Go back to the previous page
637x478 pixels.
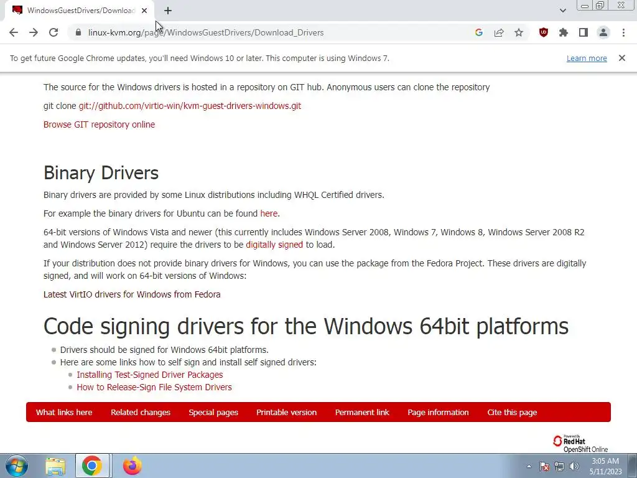click(x=14, y=32)
